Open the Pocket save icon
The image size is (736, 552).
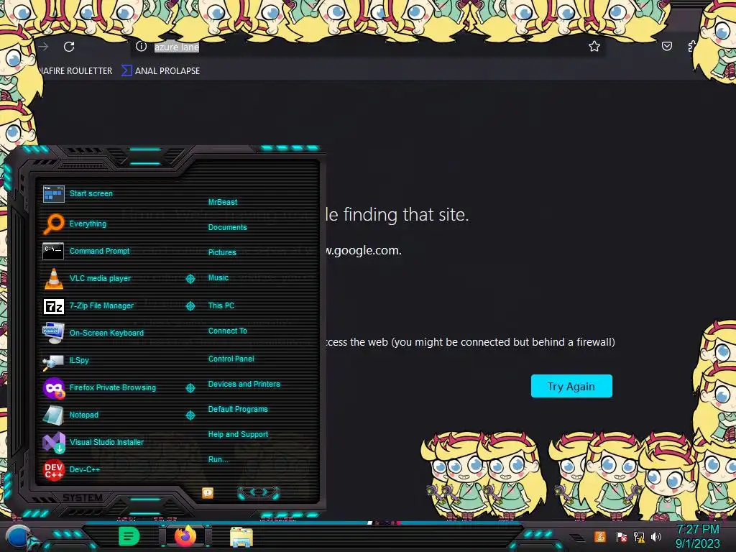(666, 46)
